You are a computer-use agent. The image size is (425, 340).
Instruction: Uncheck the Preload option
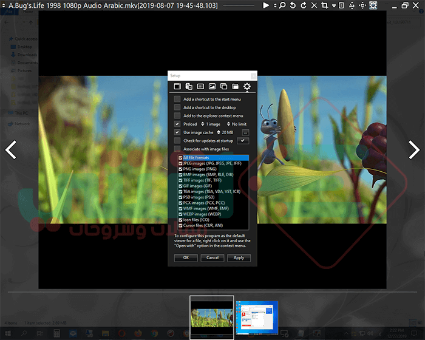[x=177, y=124]
